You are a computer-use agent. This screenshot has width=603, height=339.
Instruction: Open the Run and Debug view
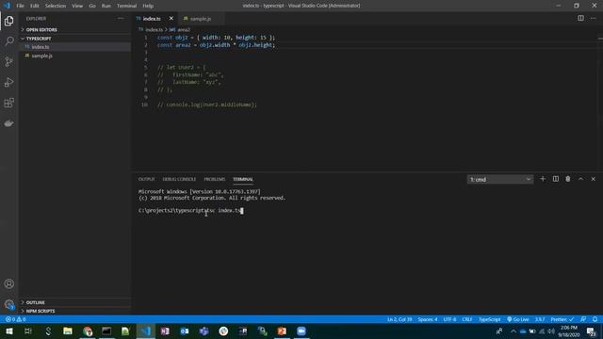[x=9, y=82]
